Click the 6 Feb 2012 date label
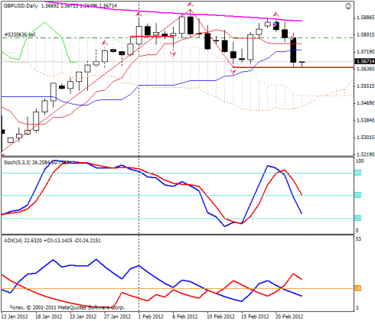The image size is (375, 321). [x=186, y=316]
